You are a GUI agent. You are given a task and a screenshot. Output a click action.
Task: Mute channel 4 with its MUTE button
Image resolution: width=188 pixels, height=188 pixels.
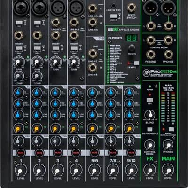76,153
